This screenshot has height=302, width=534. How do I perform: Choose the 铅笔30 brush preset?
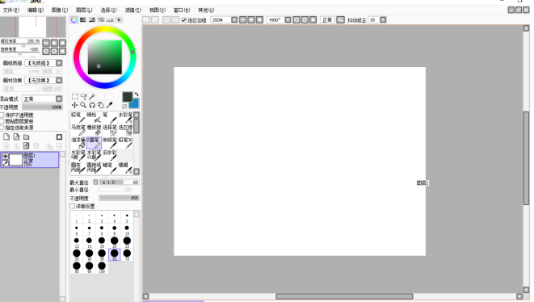click(x=125, y=143)
